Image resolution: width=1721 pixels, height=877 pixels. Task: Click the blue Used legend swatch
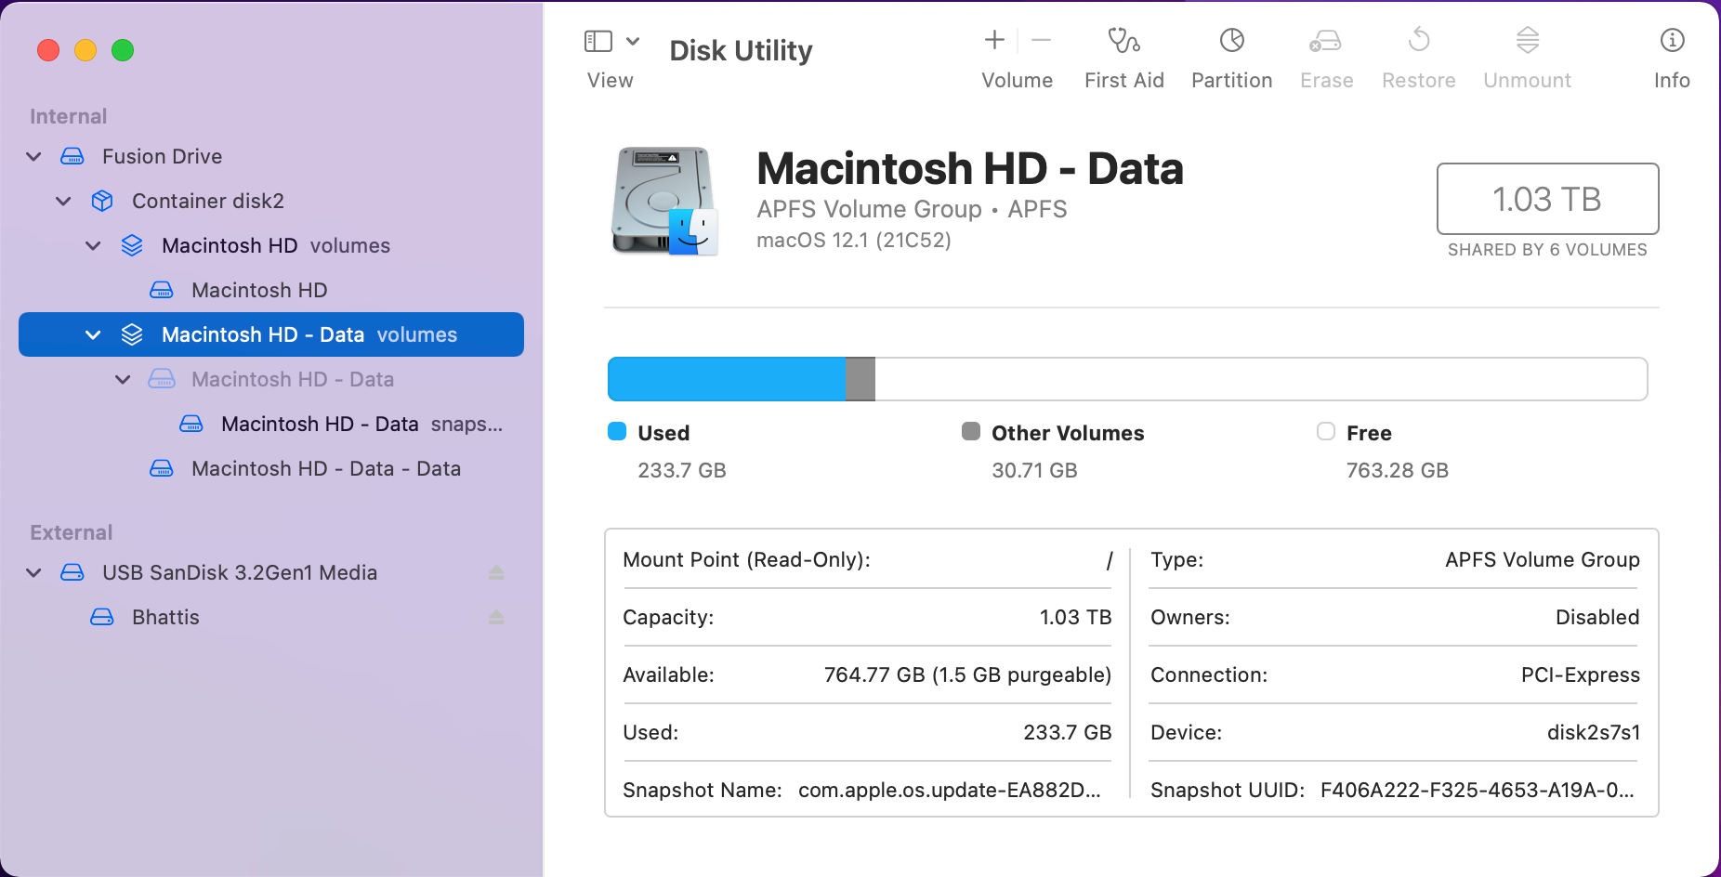point(617,431)
